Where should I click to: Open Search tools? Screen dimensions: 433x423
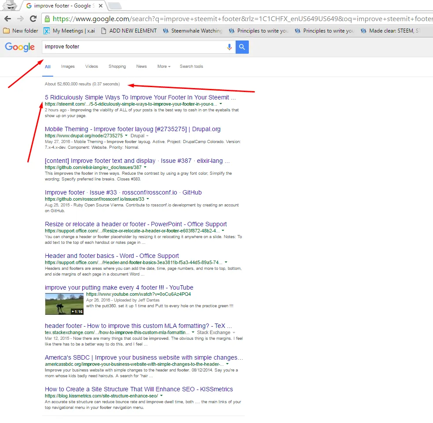pyautogui.click(x=191, y=66)
